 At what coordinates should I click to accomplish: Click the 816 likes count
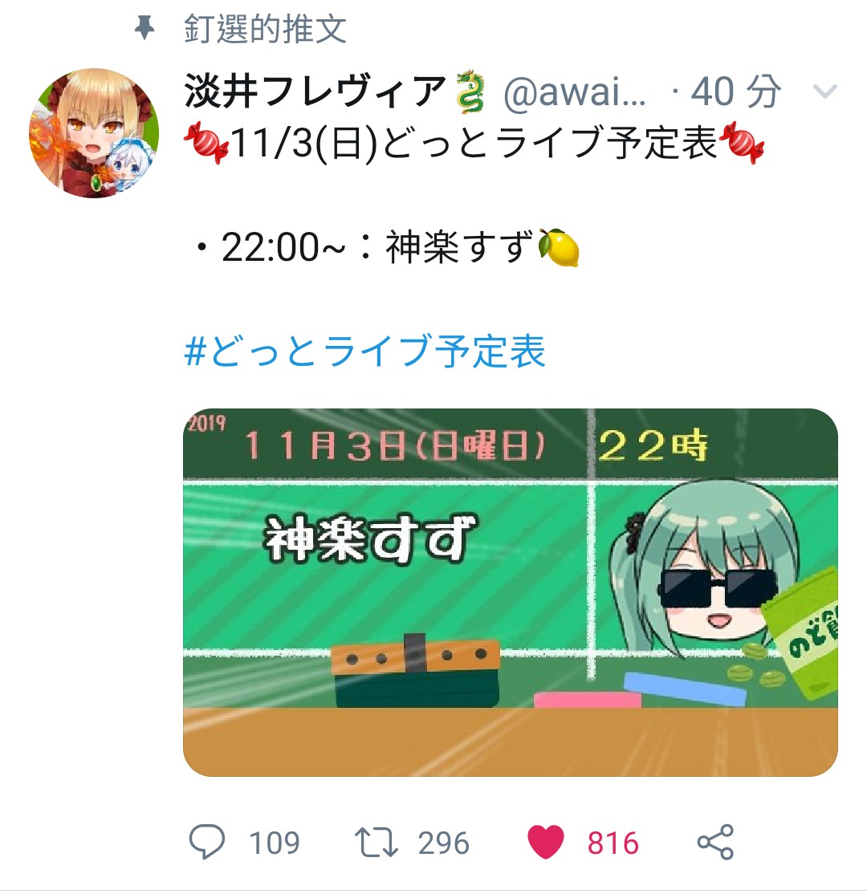pyautogui.click(x=613, y=843)
